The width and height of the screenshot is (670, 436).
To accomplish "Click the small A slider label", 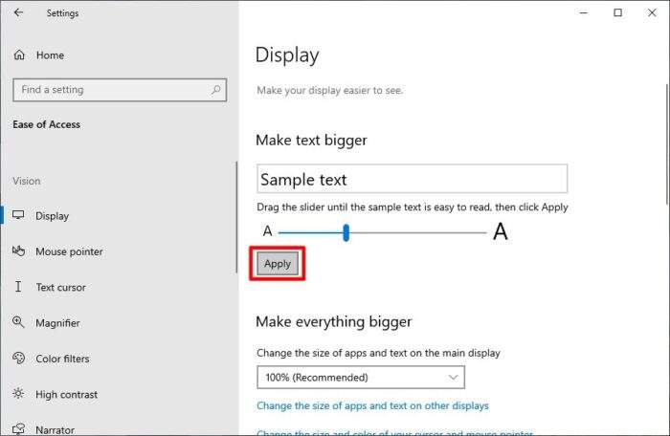I will coord(267,231).
